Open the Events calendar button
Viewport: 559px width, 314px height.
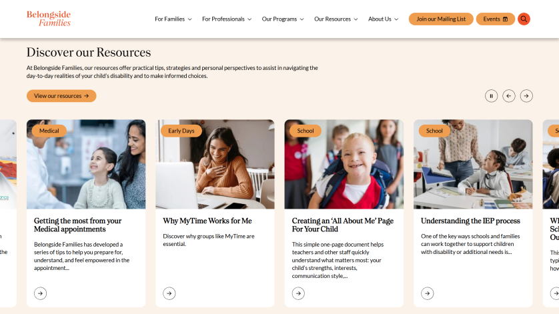click(496, 19)
